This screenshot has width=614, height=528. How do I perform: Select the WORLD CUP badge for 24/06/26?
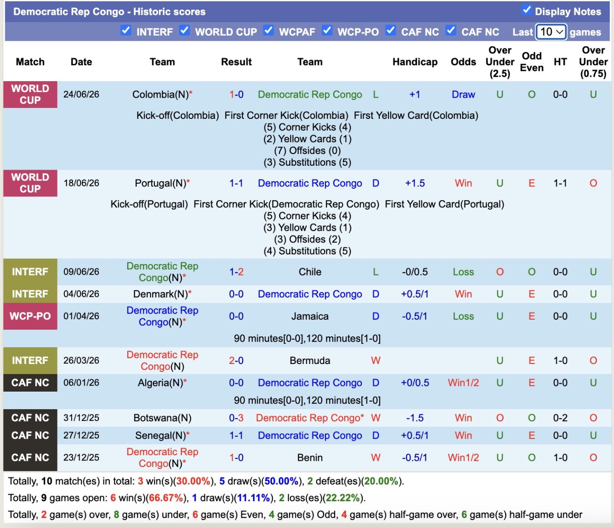click(30, 94)
